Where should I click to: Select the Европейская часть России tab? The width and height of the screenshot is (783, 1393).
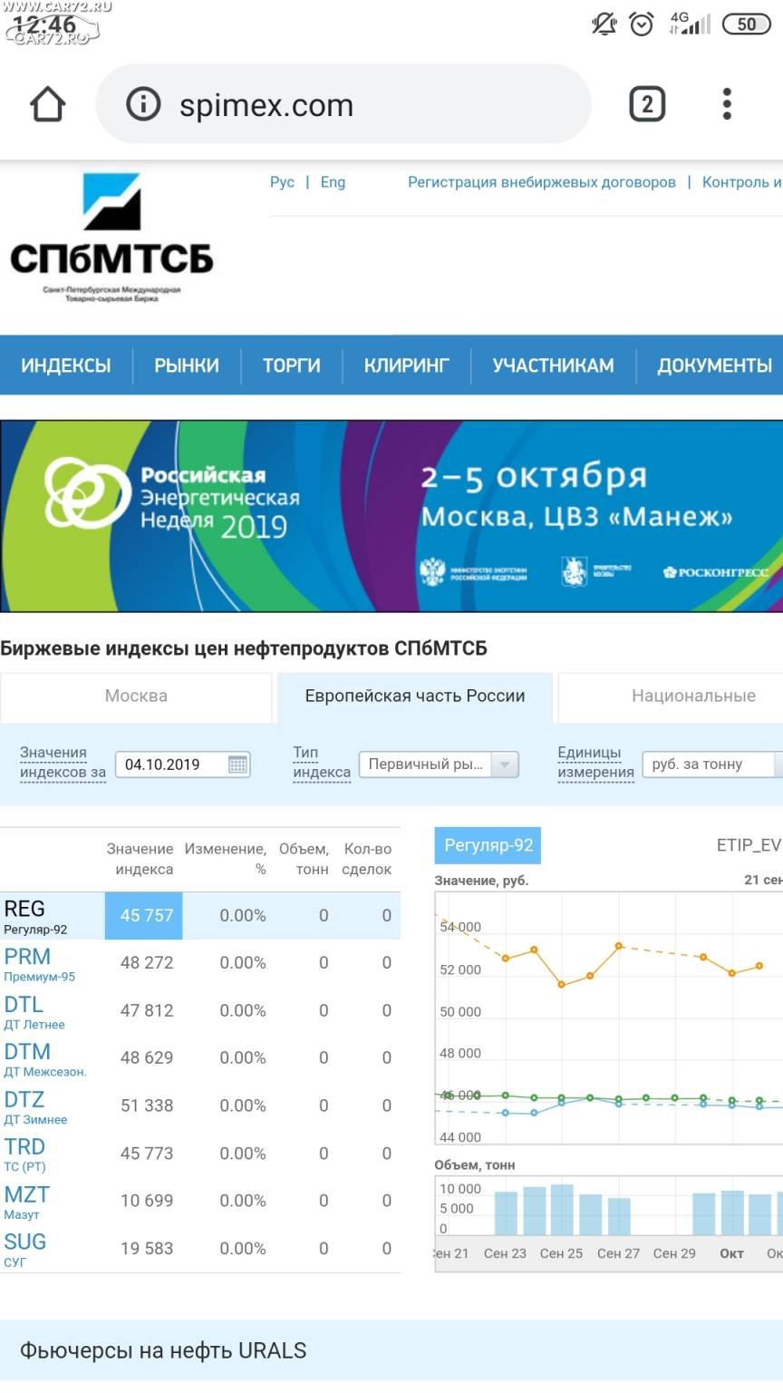415,696
